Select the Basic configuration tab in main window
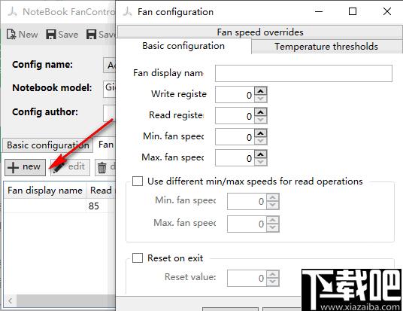Screen dimensions: 403x311 tap(48, 145)
